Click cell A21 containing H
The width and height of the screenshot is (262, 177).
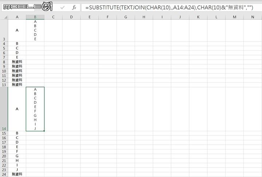pos(17,161)
